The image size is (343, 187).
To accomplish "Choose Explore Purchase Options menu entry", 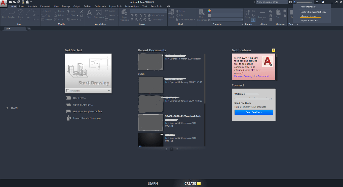I will coord(313,12).
